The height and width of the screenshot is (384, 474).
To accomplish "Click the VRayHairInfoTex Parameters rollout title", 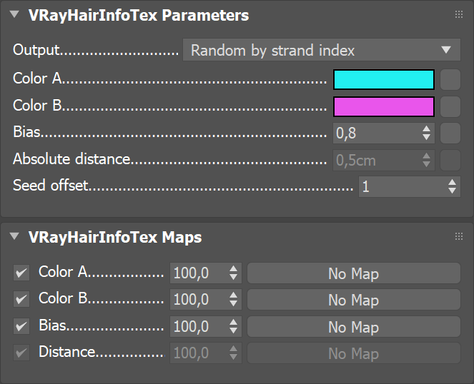I will (139, 15).
